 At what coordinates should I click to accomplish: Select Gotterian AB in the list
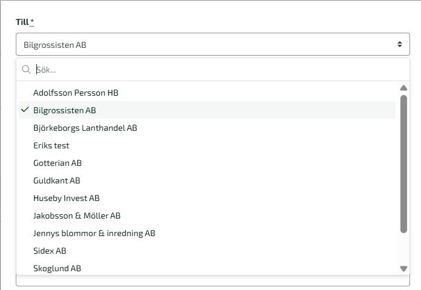[58, 163]
